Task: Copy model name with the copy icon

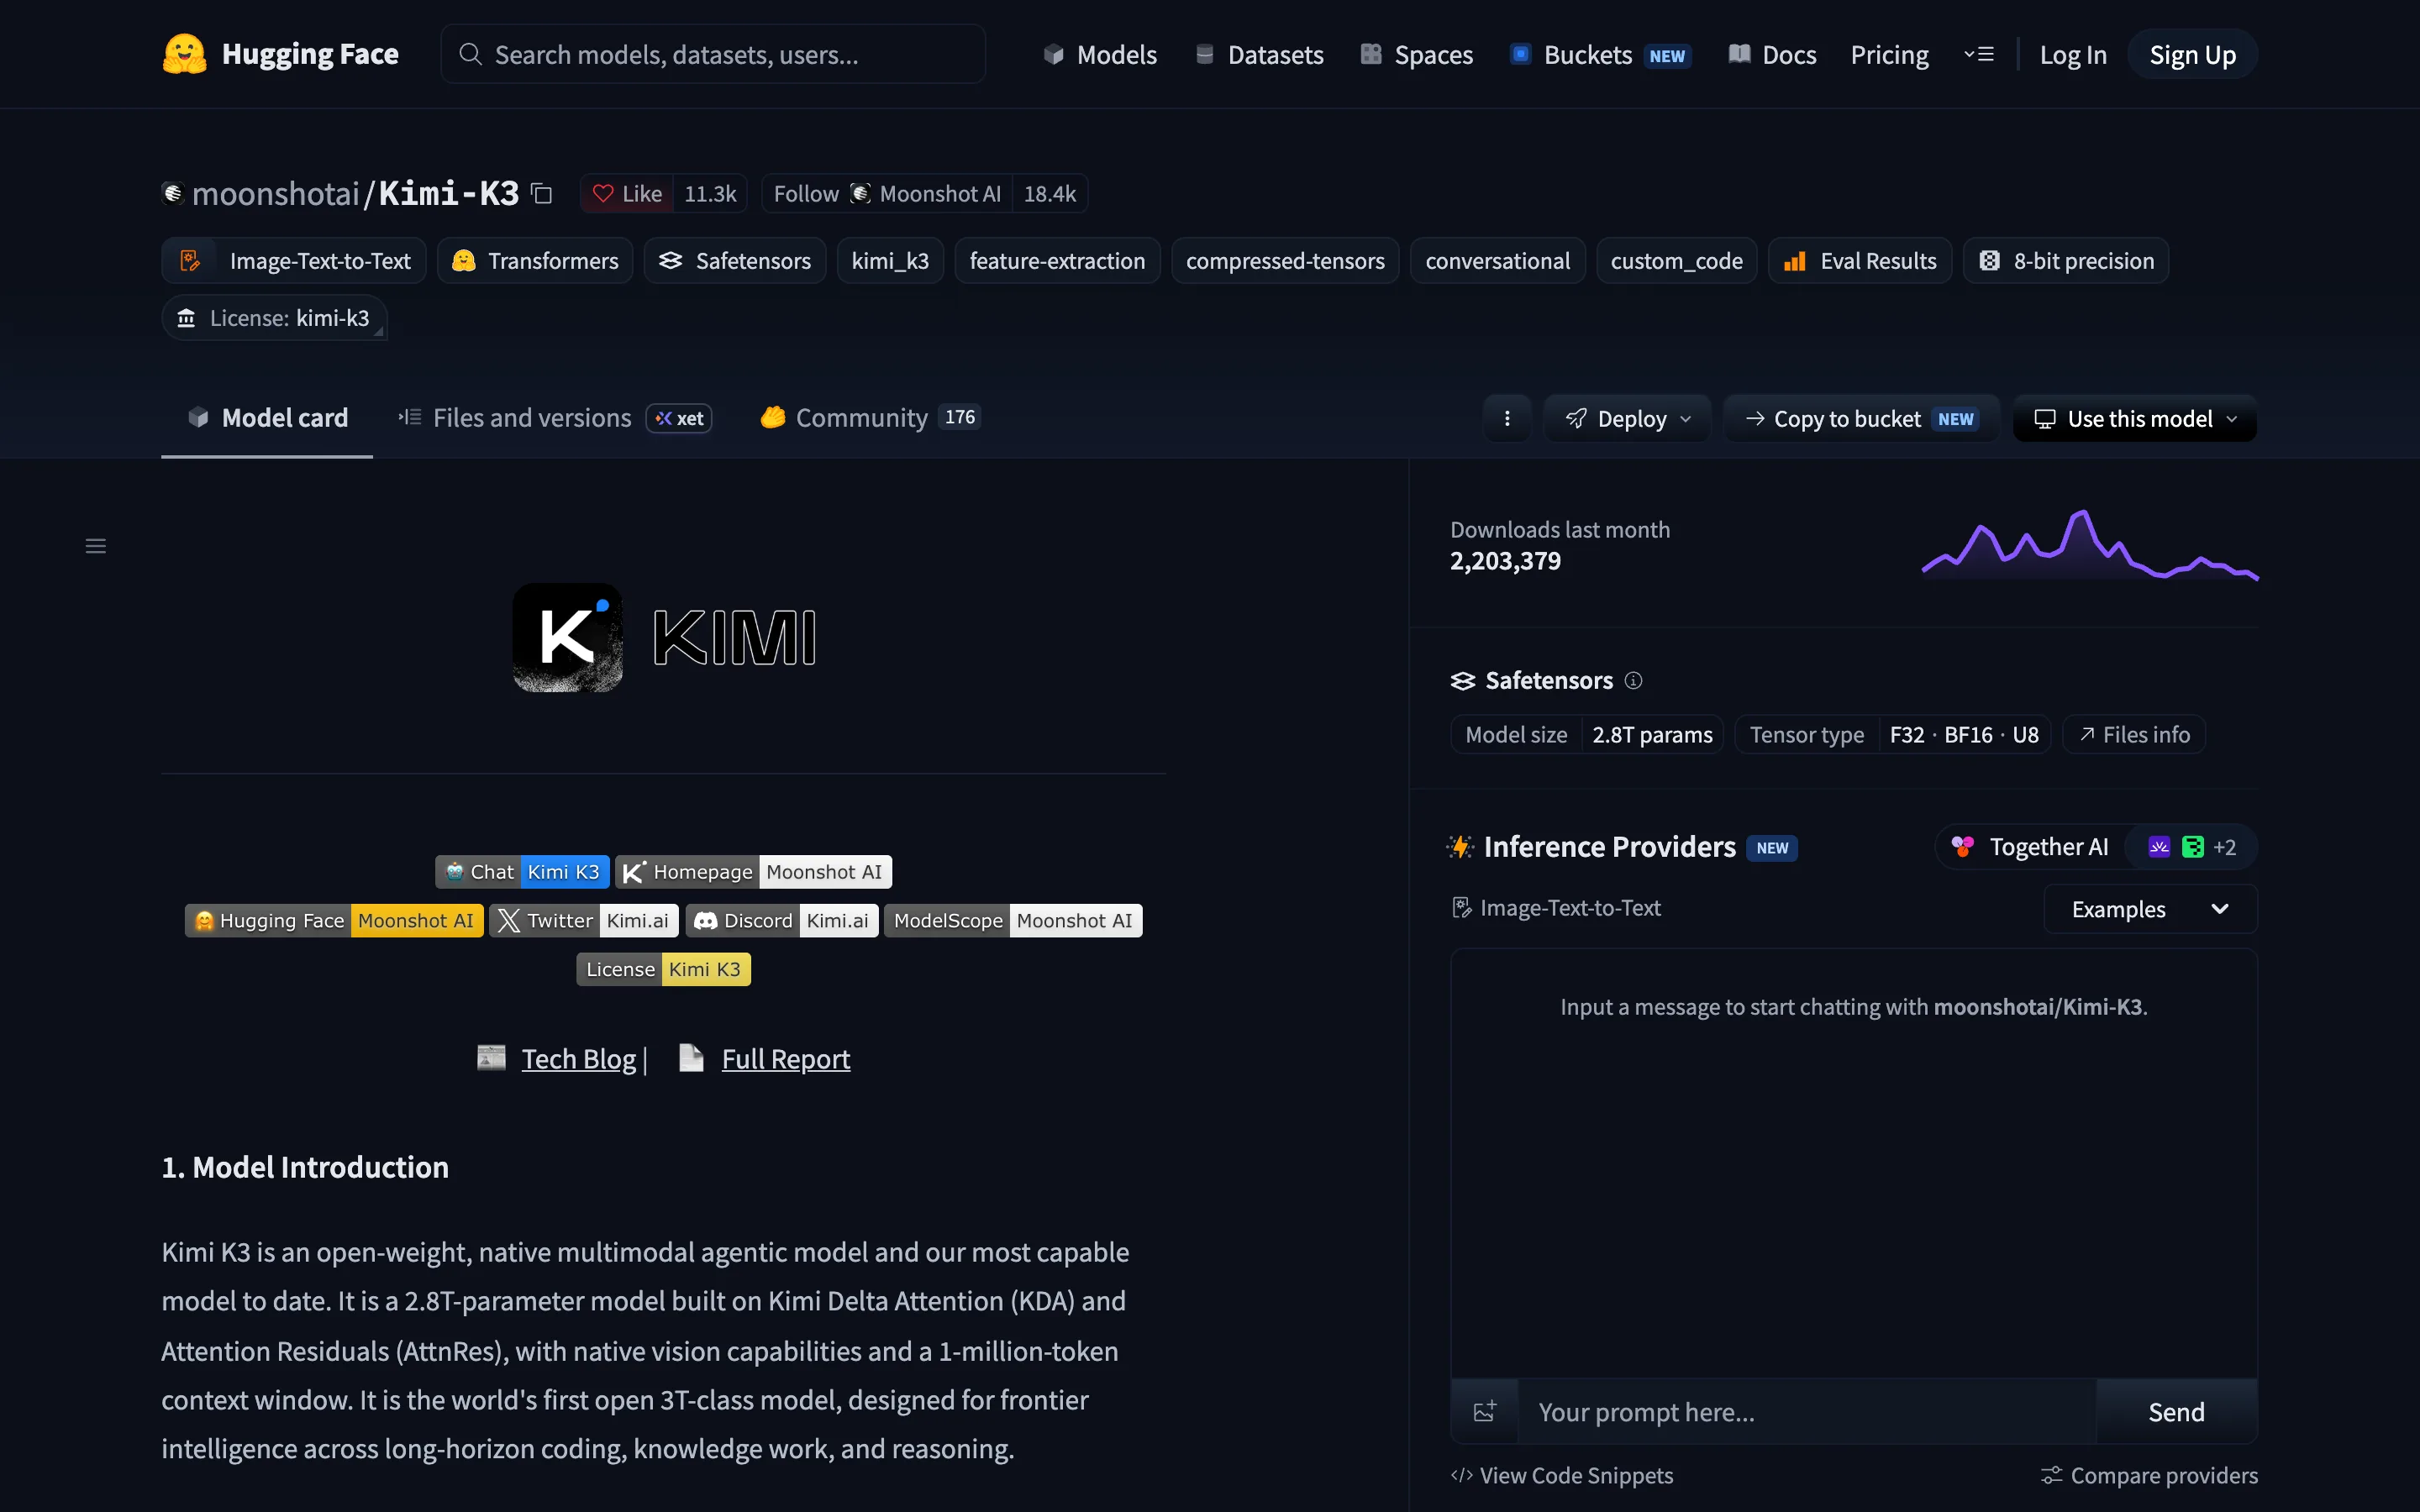Action: [x=541, y=193]
